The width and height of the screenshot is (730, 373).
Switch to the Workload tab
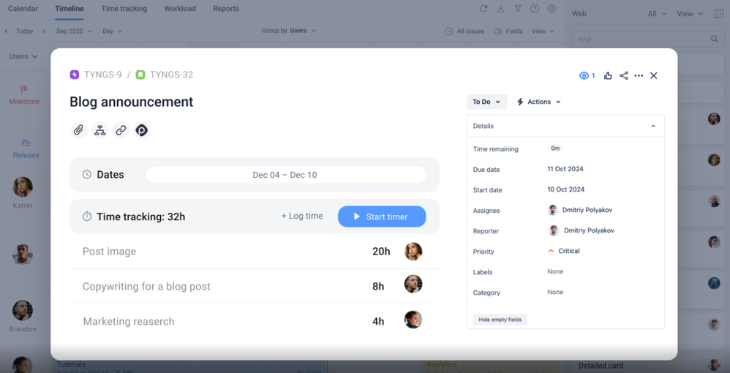(x=180, y=8)
